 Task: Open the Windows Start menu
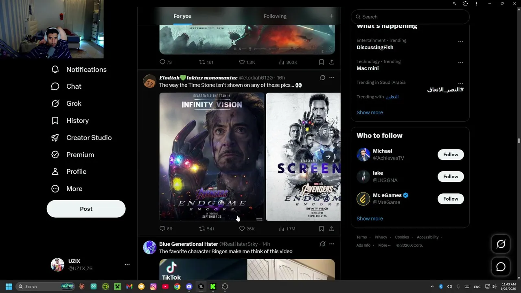pos(9,286)
